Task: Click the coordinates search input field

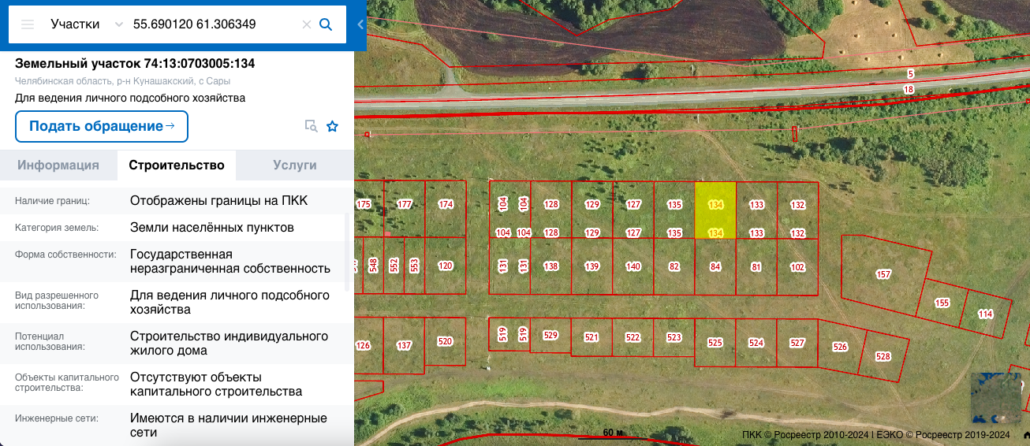Action: pos(215,24)
